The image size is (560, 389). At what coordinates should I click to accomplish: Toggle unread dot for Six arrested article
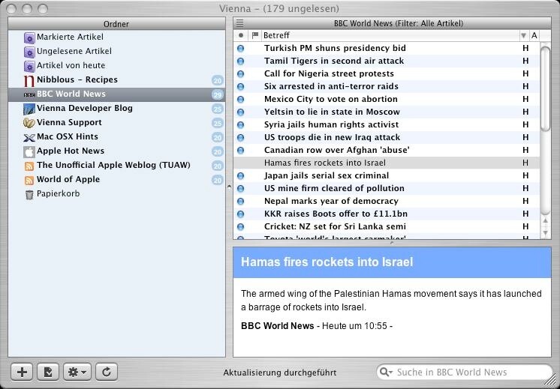coord(241,86)
